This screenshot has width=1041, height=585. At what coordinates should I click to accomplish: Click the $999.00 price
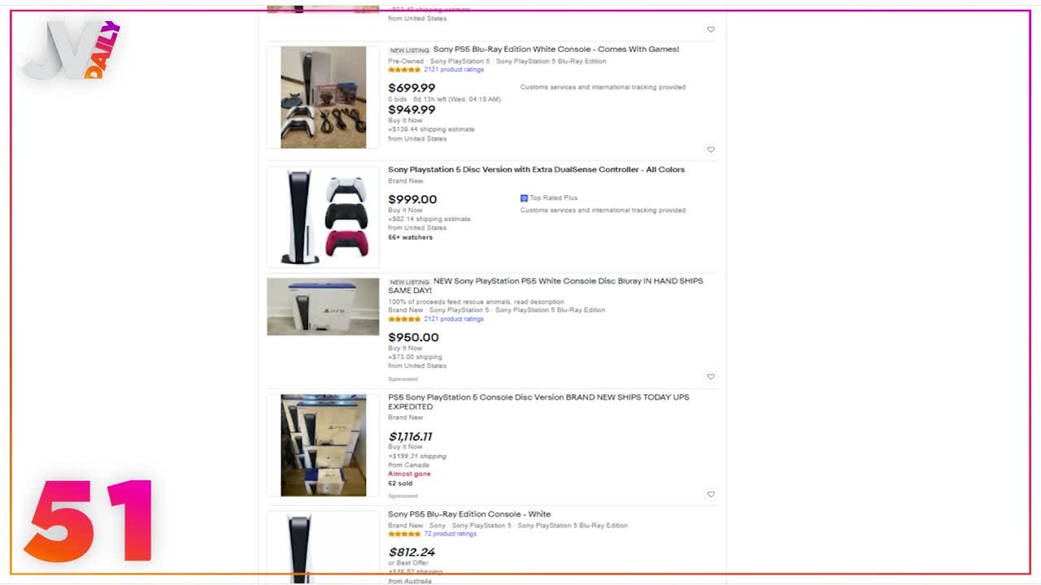tap(412, 199)
